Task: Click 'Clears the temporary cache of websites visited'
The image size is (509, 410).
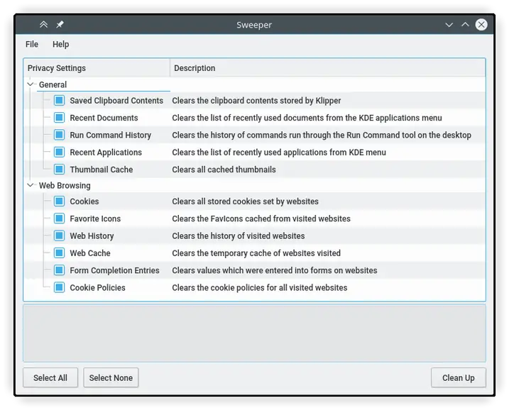Action: [256, 253]
